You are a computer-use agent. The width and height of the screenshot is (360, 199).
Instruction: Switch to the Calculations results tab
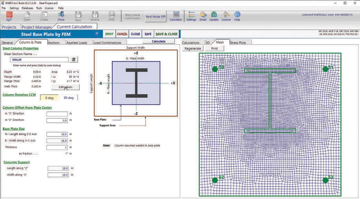191,43
